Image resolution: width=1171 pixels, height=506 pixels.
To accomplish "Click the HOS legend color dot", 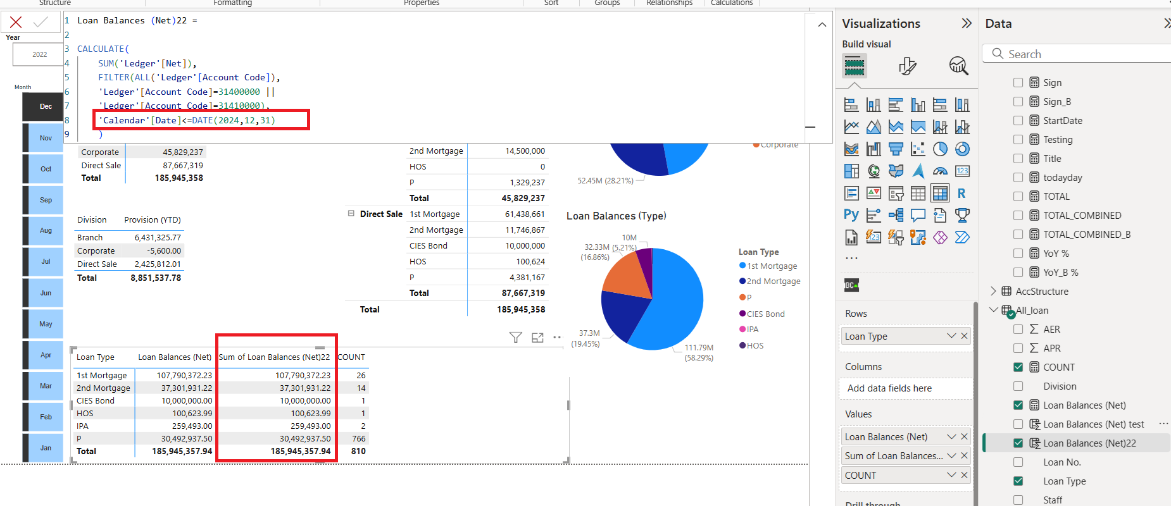I will coord(742,345).
